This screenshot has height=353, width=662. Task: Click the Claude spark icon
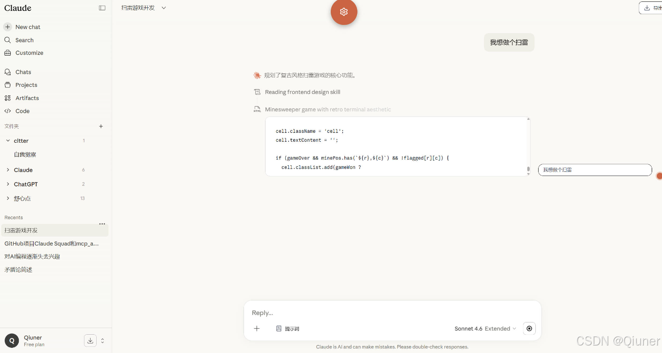[257, 75]
